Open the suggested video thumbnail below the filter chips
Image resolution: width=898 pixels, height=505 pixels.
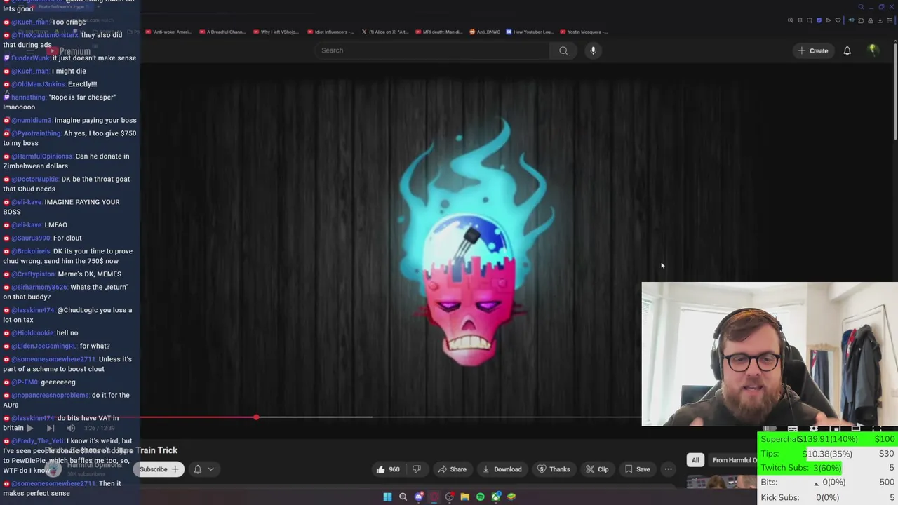tap(722, 482)
